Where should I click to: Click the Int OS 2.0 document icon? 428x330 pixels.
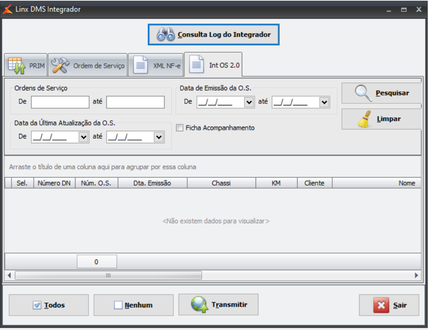[x=196, y=64]
